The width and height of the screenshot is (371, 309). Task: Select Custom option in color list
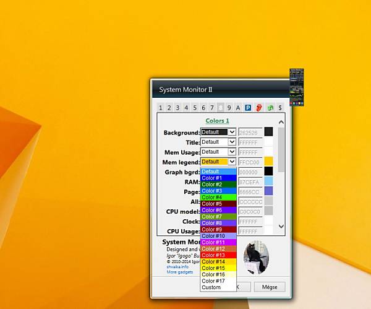(218, 287)
